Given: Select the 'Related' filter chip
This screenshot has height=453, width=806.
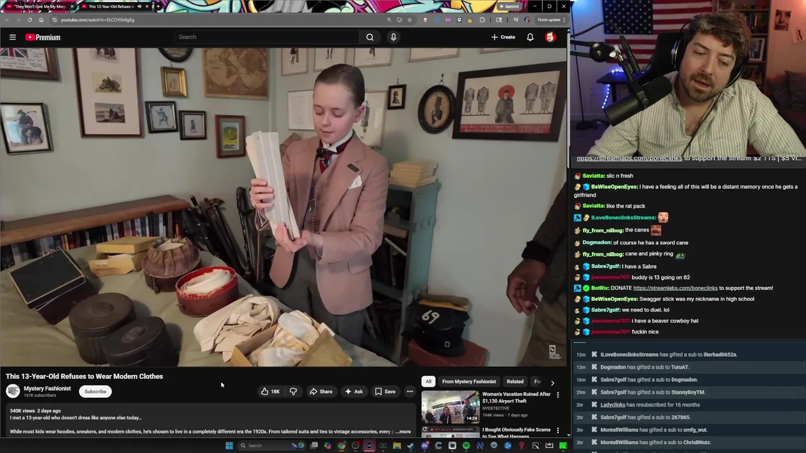Looking at the screenshot, I should pyautogui.click(x=515, y=381).
